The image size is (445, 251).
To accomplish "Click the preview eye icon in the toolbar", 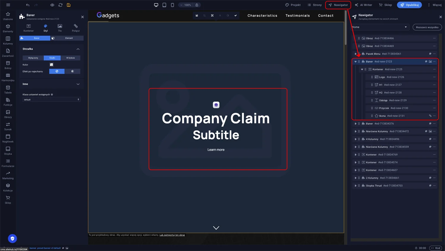I will tap(52, 5).
